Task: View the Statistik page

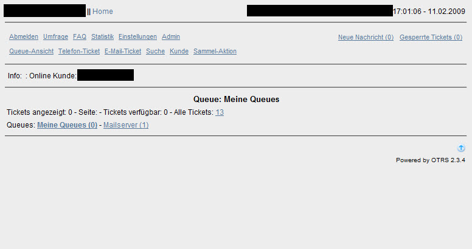Action: (x=103, y=36)
